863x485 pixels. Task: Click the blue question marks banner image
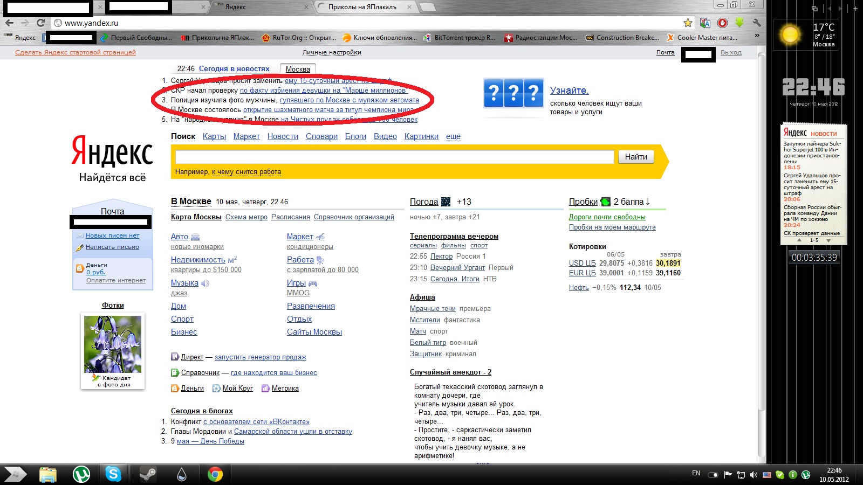click(x=513, y=93)
